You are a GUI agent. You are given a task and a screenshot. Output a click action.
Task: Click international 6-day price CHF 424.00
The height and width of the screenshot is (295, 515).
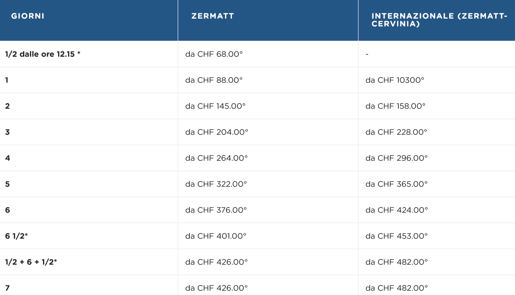(x=397, y=210)
